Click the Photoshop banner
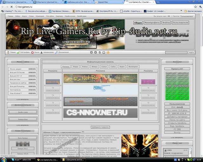 pos(101,102)
